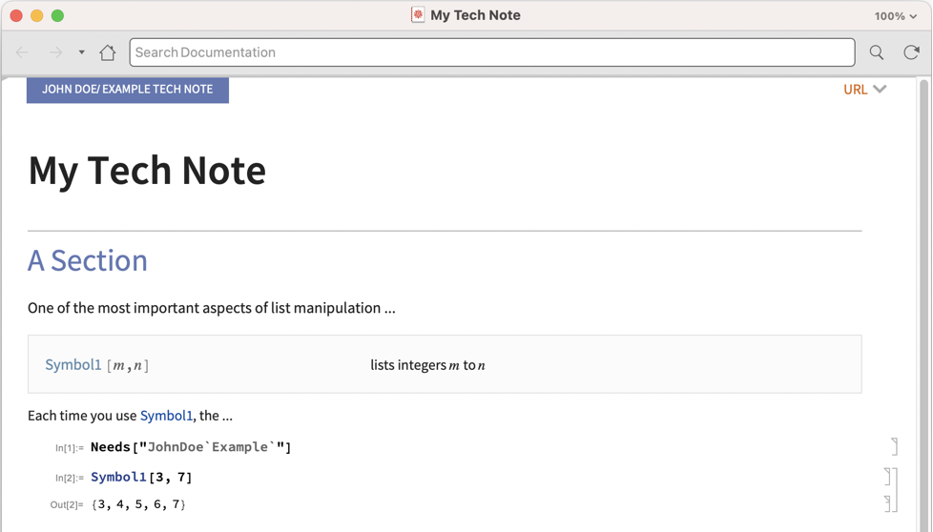Click the A Section heading

88,260
